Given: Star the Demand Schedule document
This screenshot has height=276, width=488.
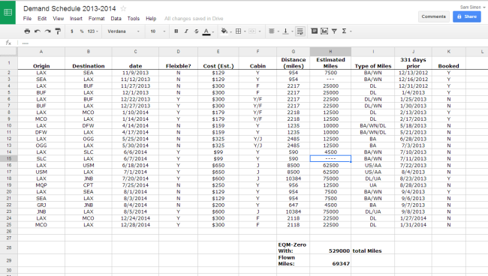Looking at the screenshot, I should [x=123, y=9].
